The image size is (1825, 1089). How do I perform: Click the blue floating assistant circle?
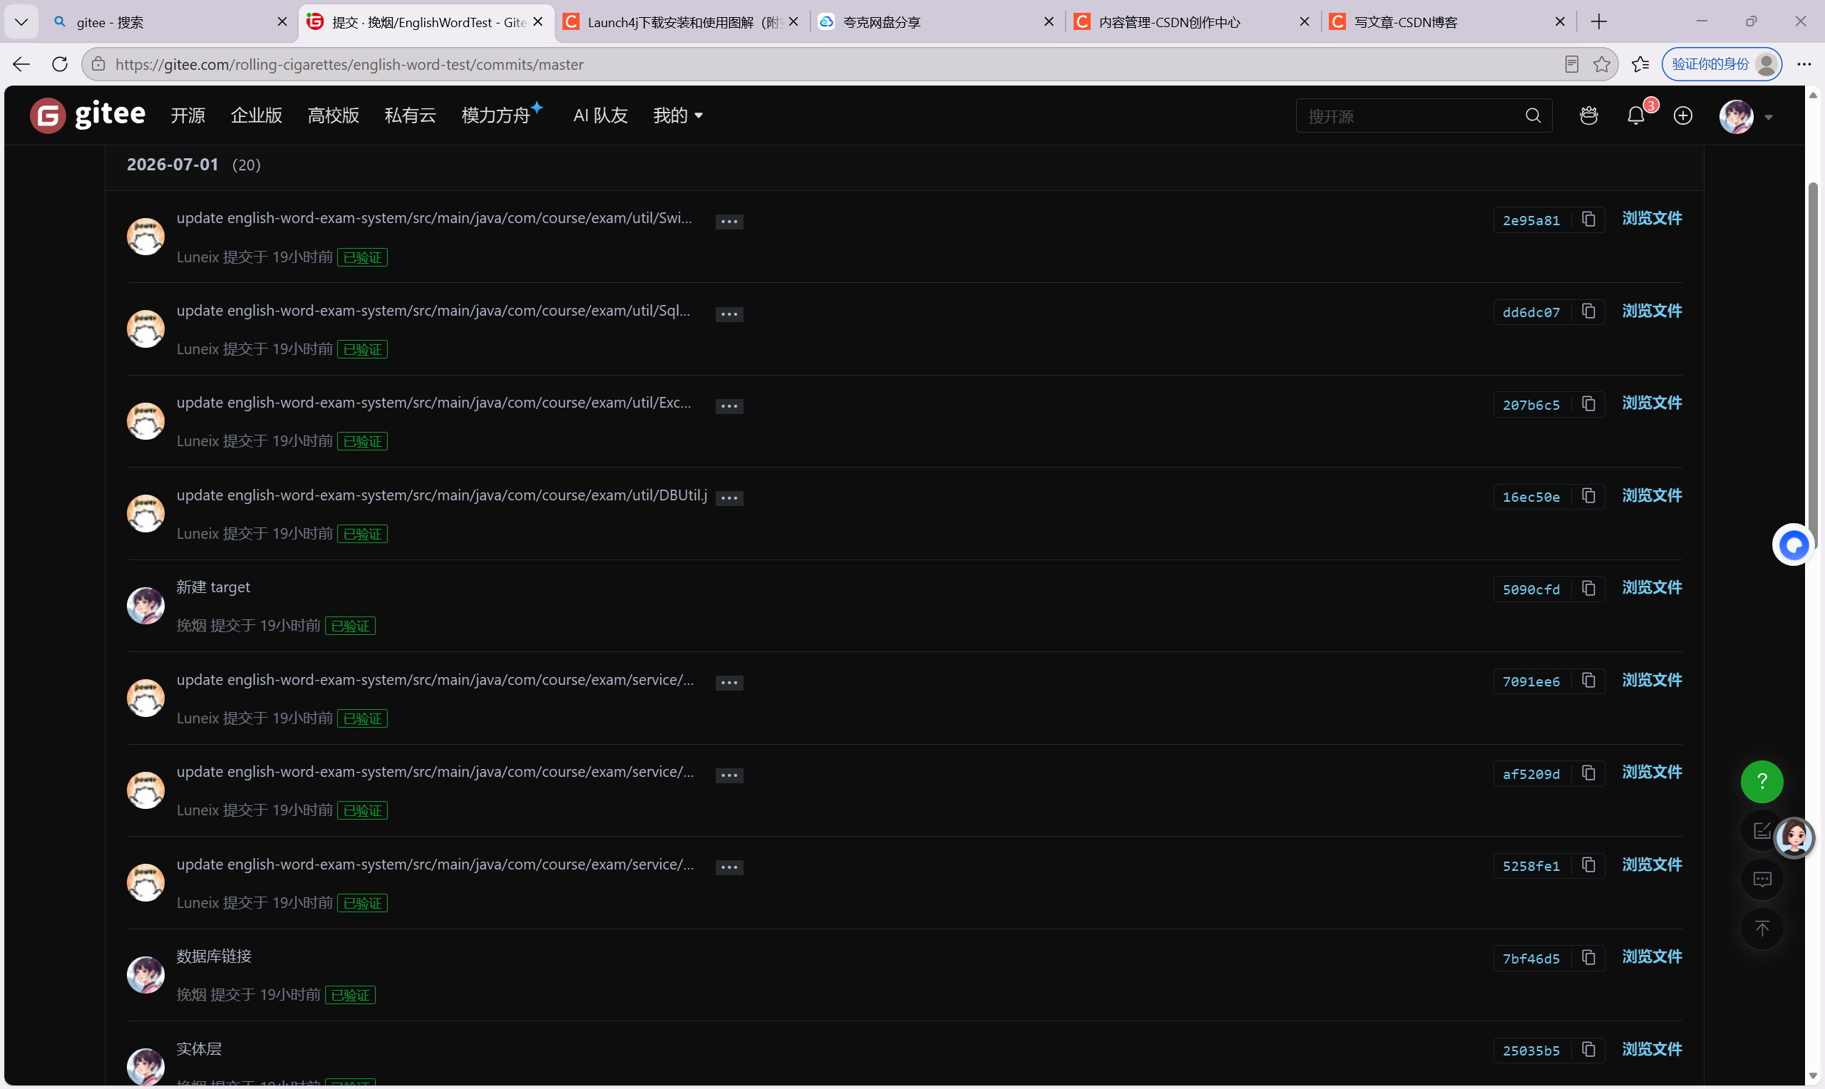click(x=1793, y=544)
